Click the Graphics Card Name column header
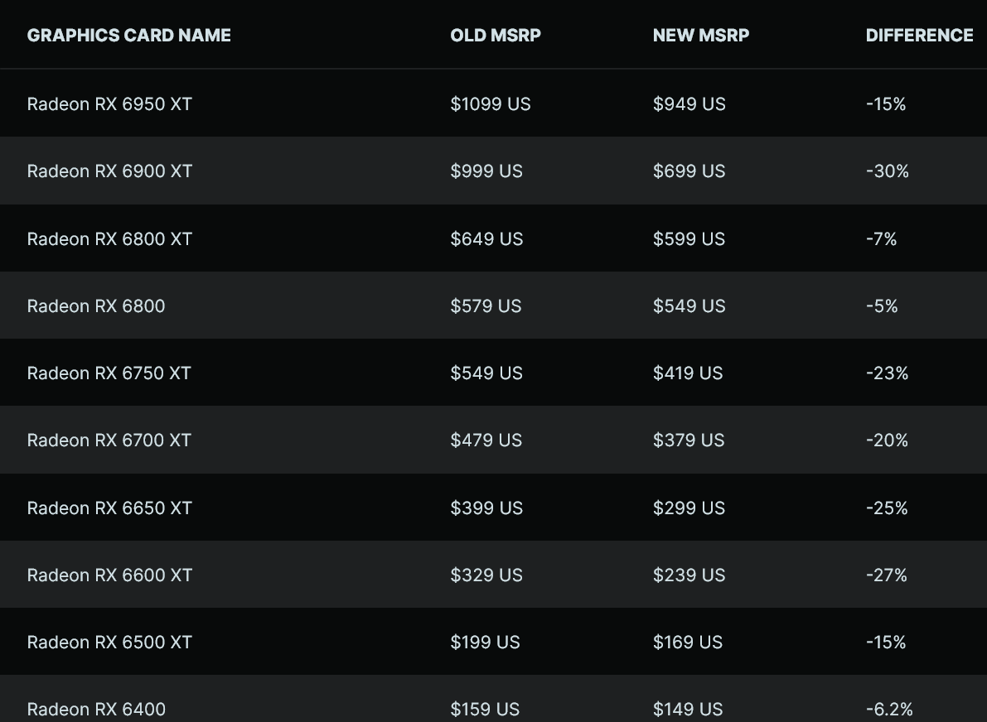Screen dimensions: 987x722 coord(128,36)
